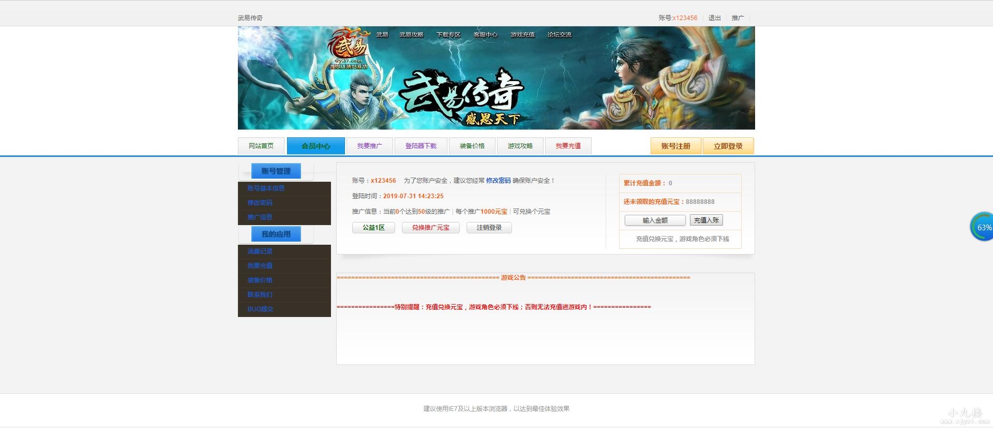Click the 输入金额 amount input field
The image size is (993, 428).
655,220
